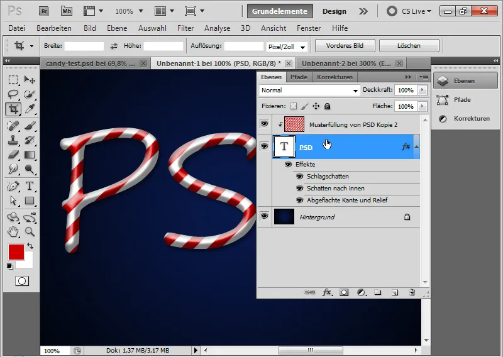This screenshot has height=357, width=503.
Task: Hide the Hintergrund layer
Action: point(264,216)
